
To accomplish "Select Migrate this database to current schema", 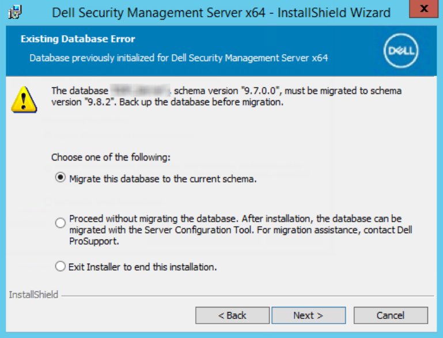I will (x=60, y=177).
